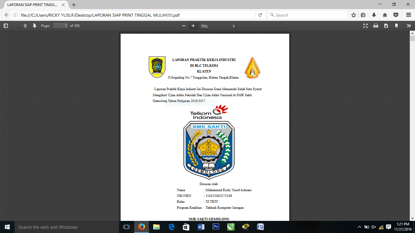Open the Windows Start menu
This screenshot has width=415, height=233.
7,227
